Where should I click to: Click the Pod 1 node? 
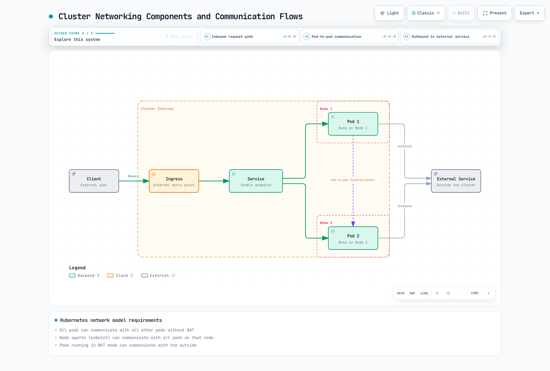pyautogui.click(x=353, y=124)
